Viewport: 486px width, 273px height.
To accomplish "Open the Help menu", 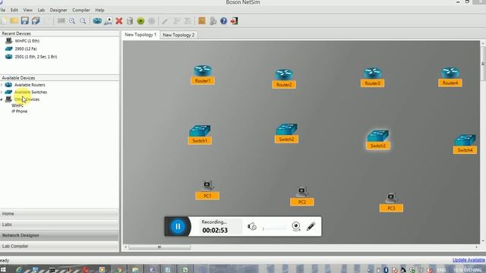I will [x=99, y=10].
